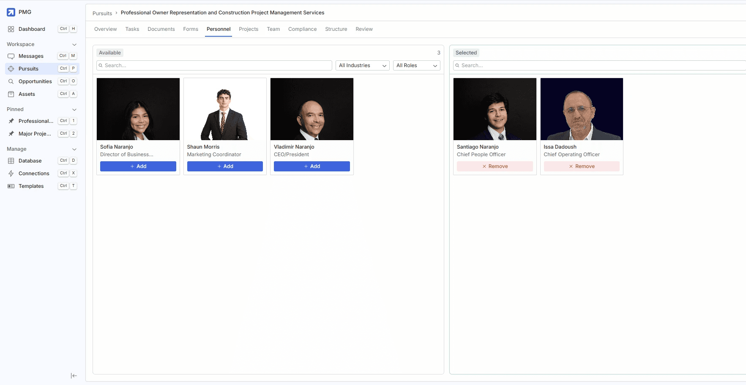Click the Opportunities magnifier icon
This screenshot has height=385, width=746.
click(x=11, y=81)
